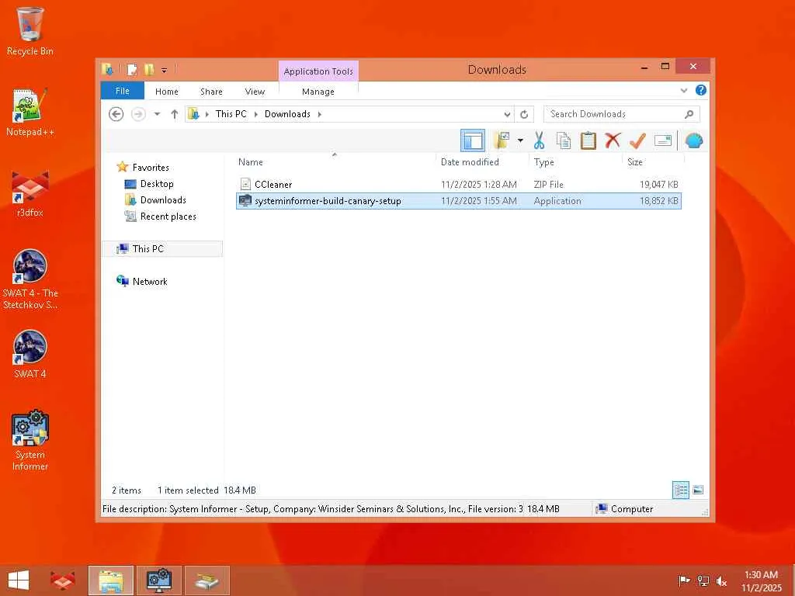Click the quick access Properties icon
795x596 pixels.
pos(132,69)
